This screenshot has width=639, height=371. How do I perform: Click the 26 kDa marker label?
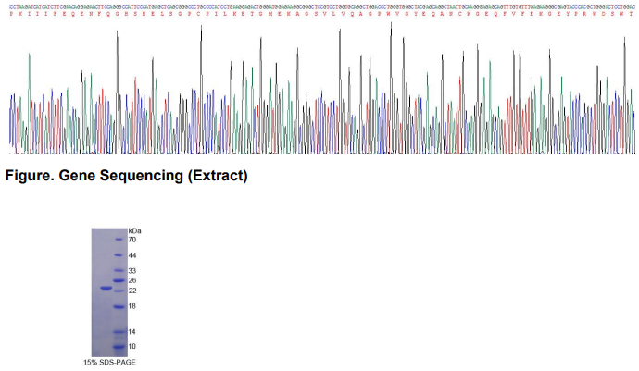pyautogui.click(x=132, y=280)
